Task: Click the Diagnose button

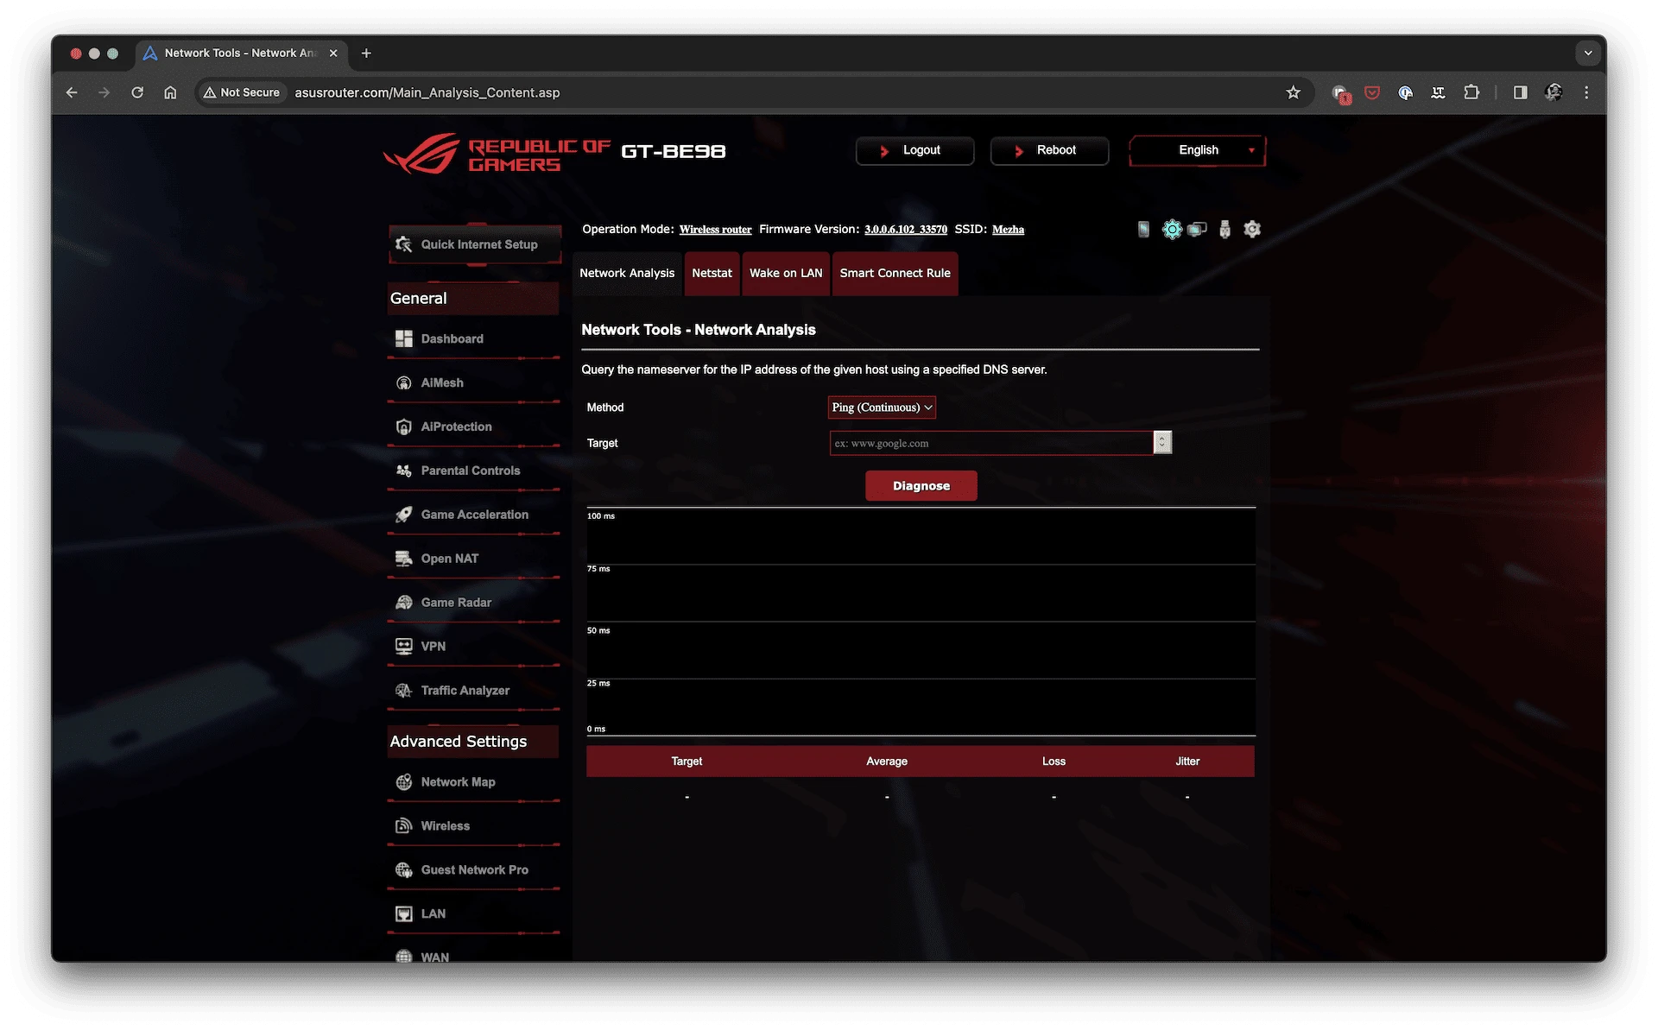Action: pyautogui.click(x=921, y=486)
